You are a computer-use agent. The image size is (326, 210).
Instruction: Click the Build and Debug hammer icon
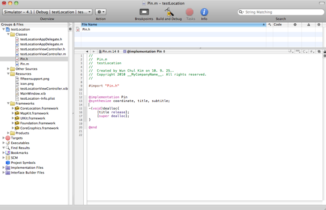click(169, 12)
